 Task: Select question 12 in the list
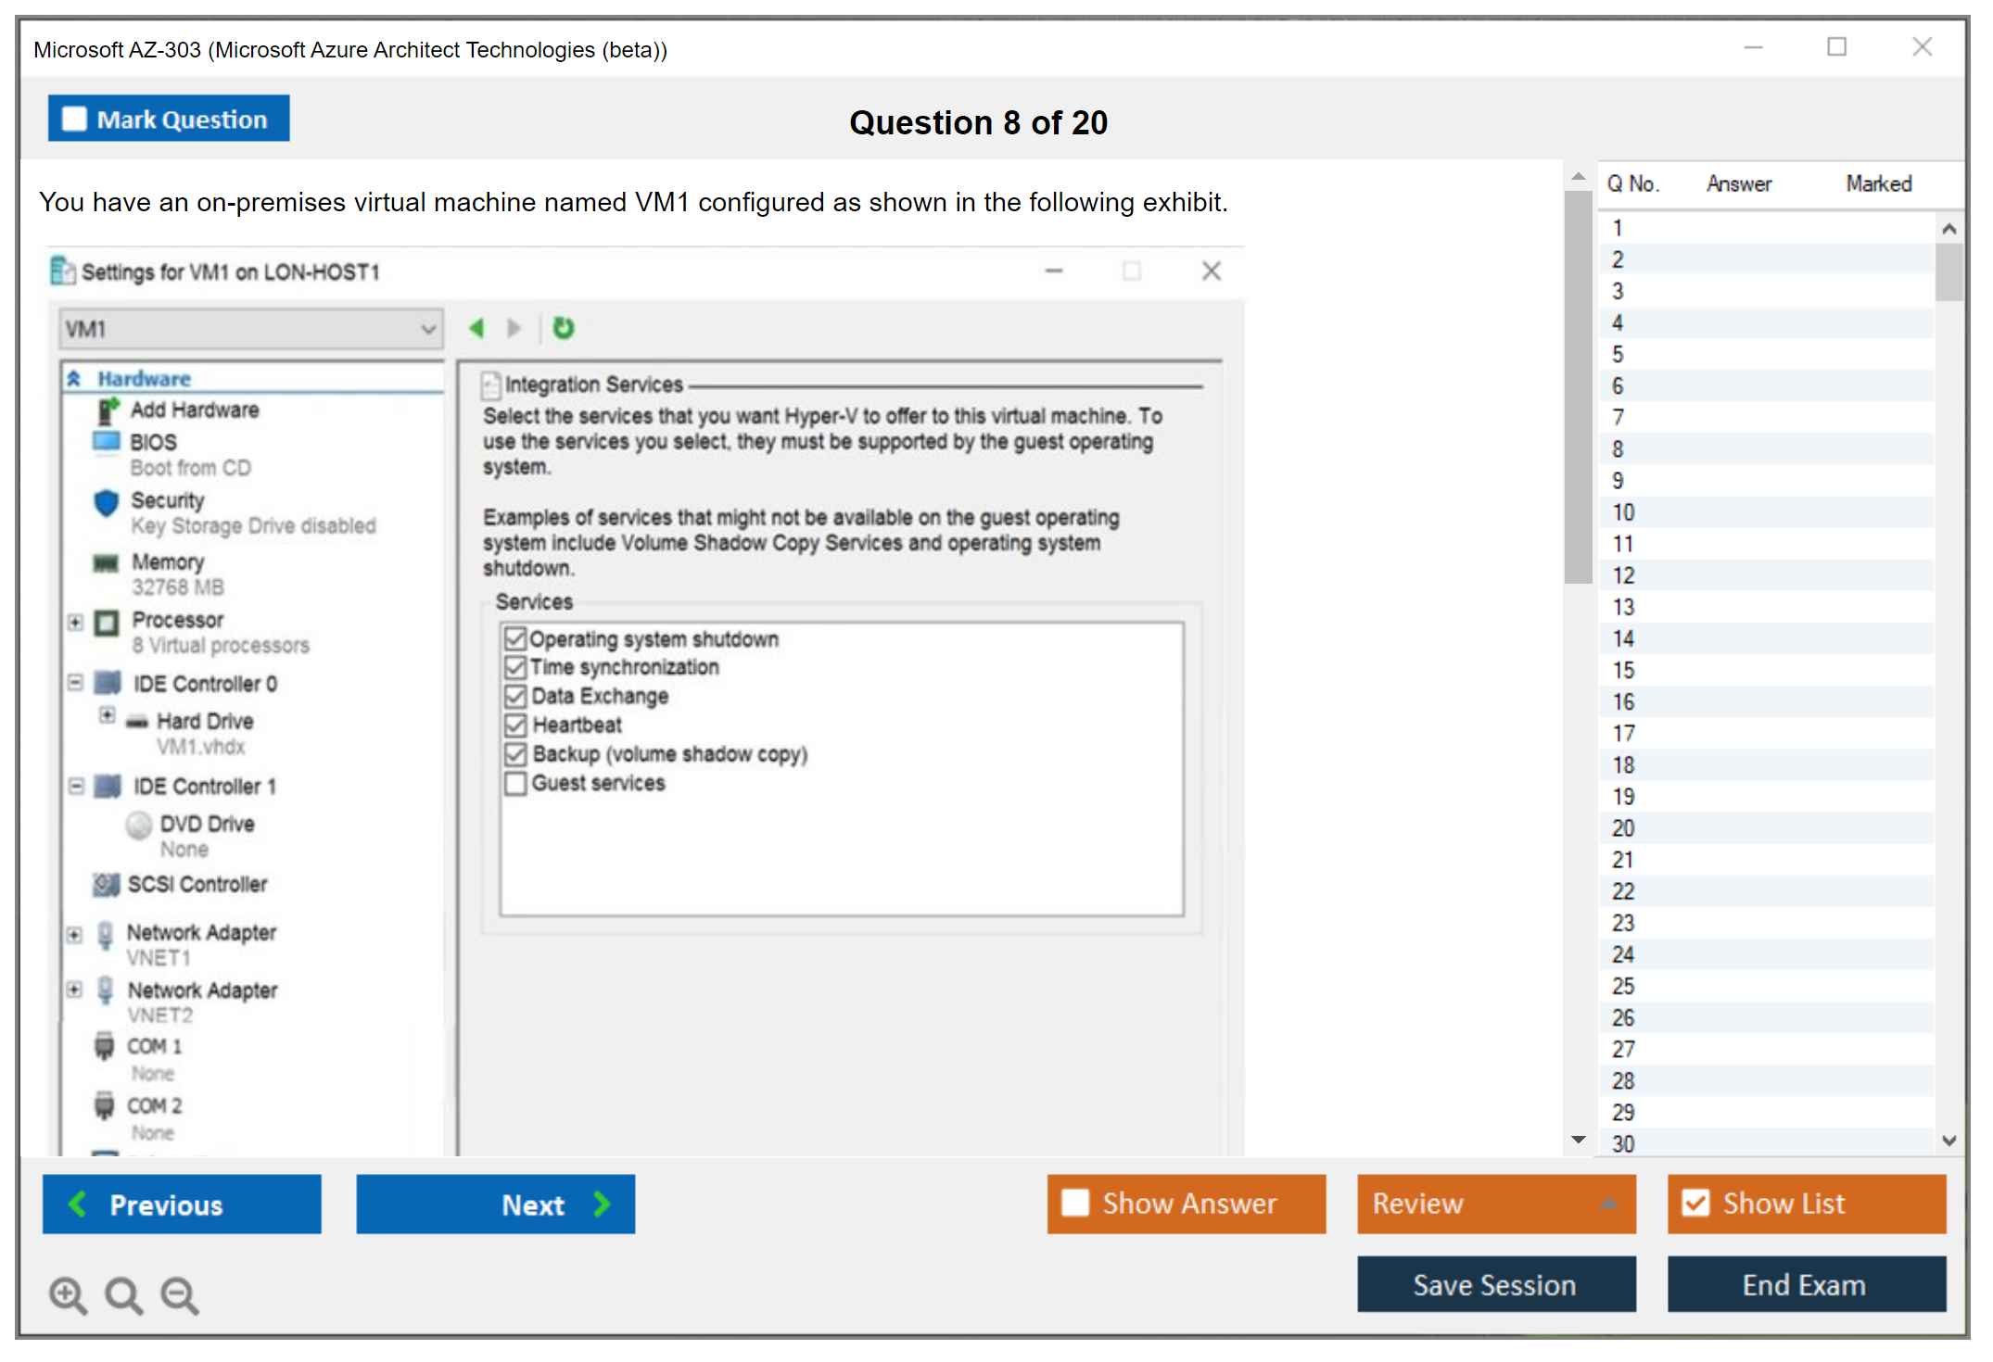tap(1623, 575)
